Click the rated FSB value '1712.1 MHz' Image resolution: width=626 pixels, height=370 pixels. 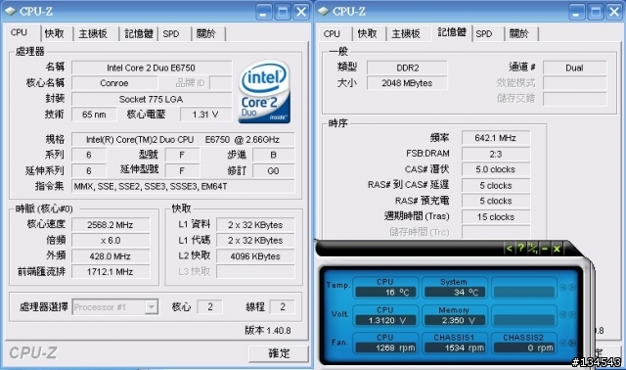(111, 272)
